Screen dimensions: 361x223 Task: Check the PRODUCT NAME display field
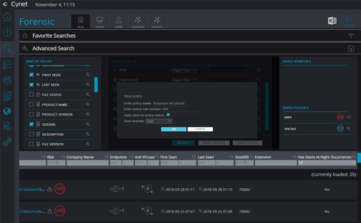pos(32,105)
